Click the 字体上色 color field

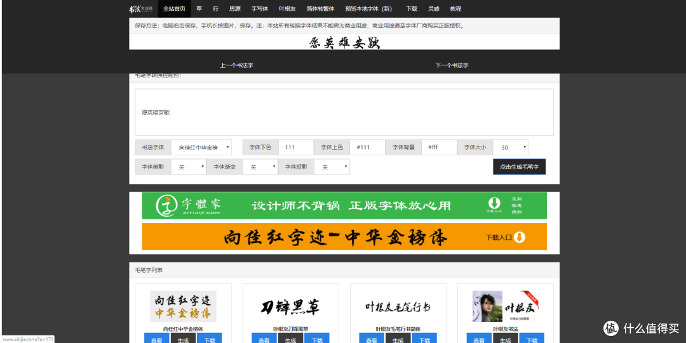(x=368, y=148)
